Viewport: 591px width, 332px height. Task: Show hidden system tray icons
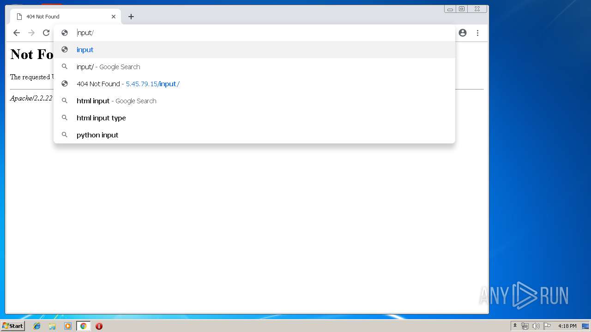515,326
